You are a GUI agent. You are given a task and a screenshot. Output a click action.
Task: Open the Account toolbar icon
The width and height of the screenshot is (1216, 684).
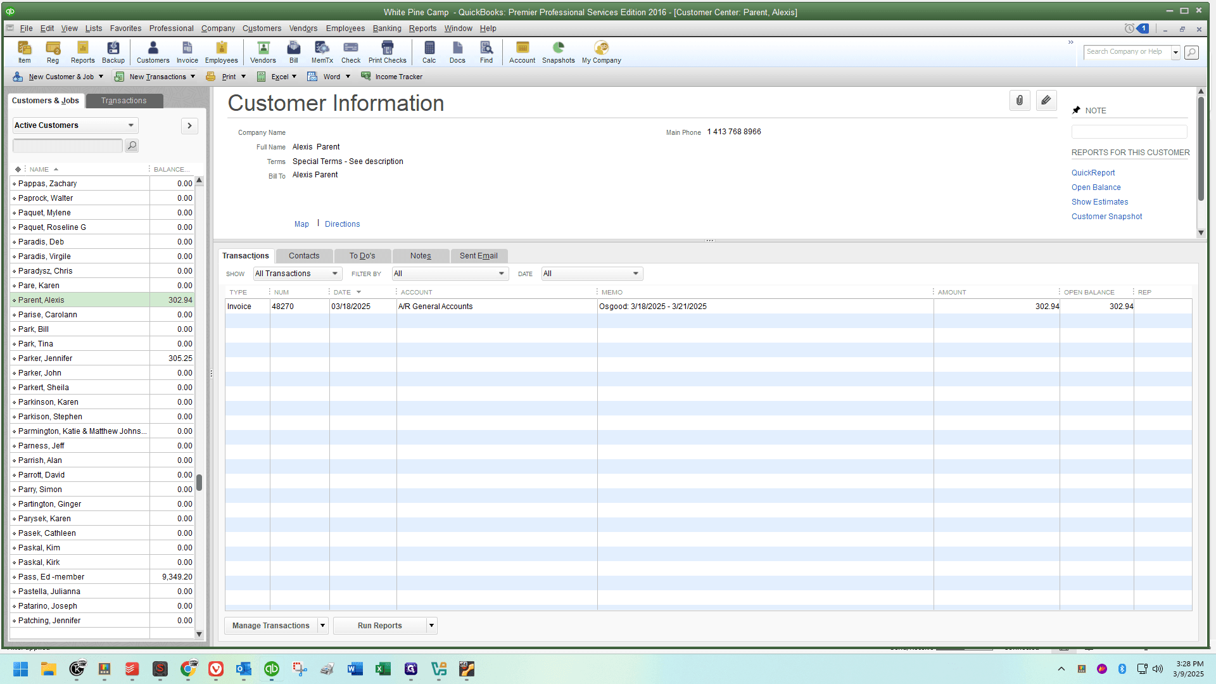pyautogui.click(x=522, y=52)
